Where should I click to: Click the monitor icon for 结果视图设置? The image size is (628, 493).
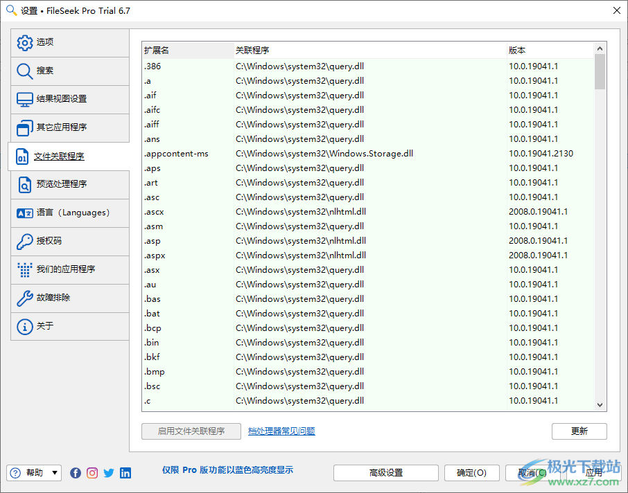pyautogui.click(x=24, y=100)
